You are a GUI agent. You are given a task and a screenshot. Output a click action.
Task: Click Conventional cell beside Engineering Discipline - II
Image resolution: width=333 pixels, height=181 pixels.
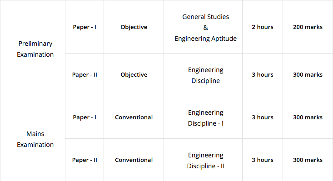[134, 160]
